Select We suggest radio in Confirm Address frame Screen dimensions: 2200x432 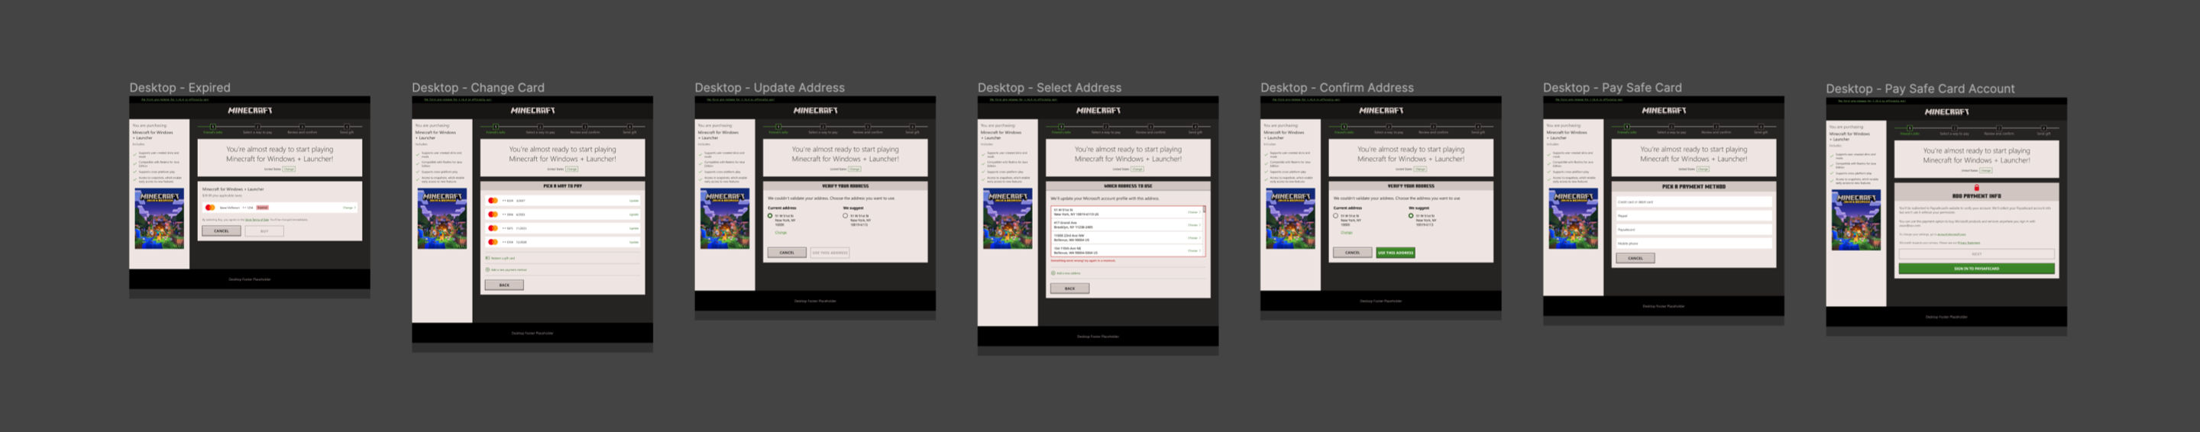[x=1411, y=216]
